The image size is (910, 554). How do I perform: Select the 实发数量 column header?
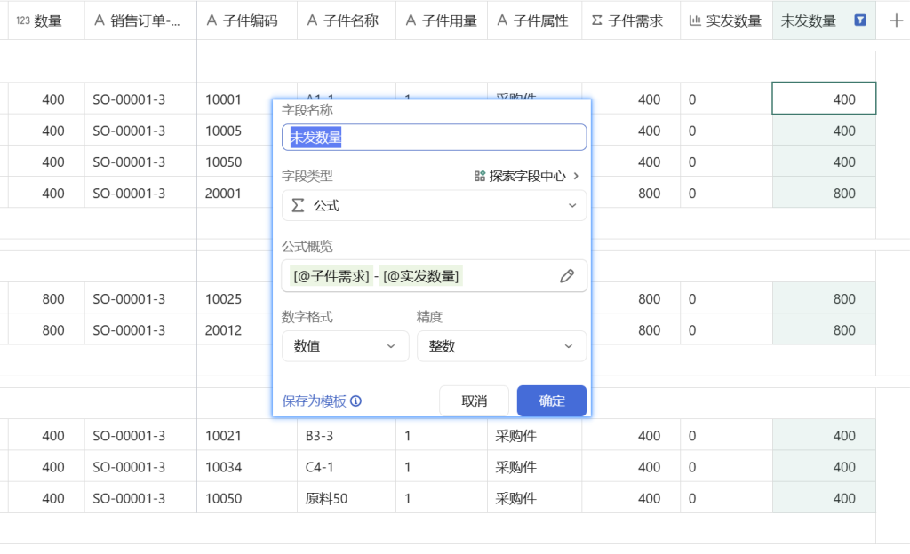[x=726, y=20]
